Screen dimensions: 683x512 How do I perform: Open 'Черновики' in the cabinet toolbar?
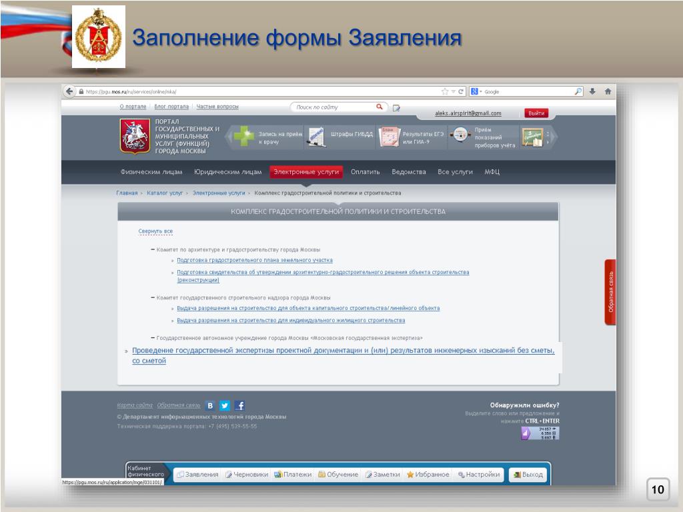click(x=247, y=475)
